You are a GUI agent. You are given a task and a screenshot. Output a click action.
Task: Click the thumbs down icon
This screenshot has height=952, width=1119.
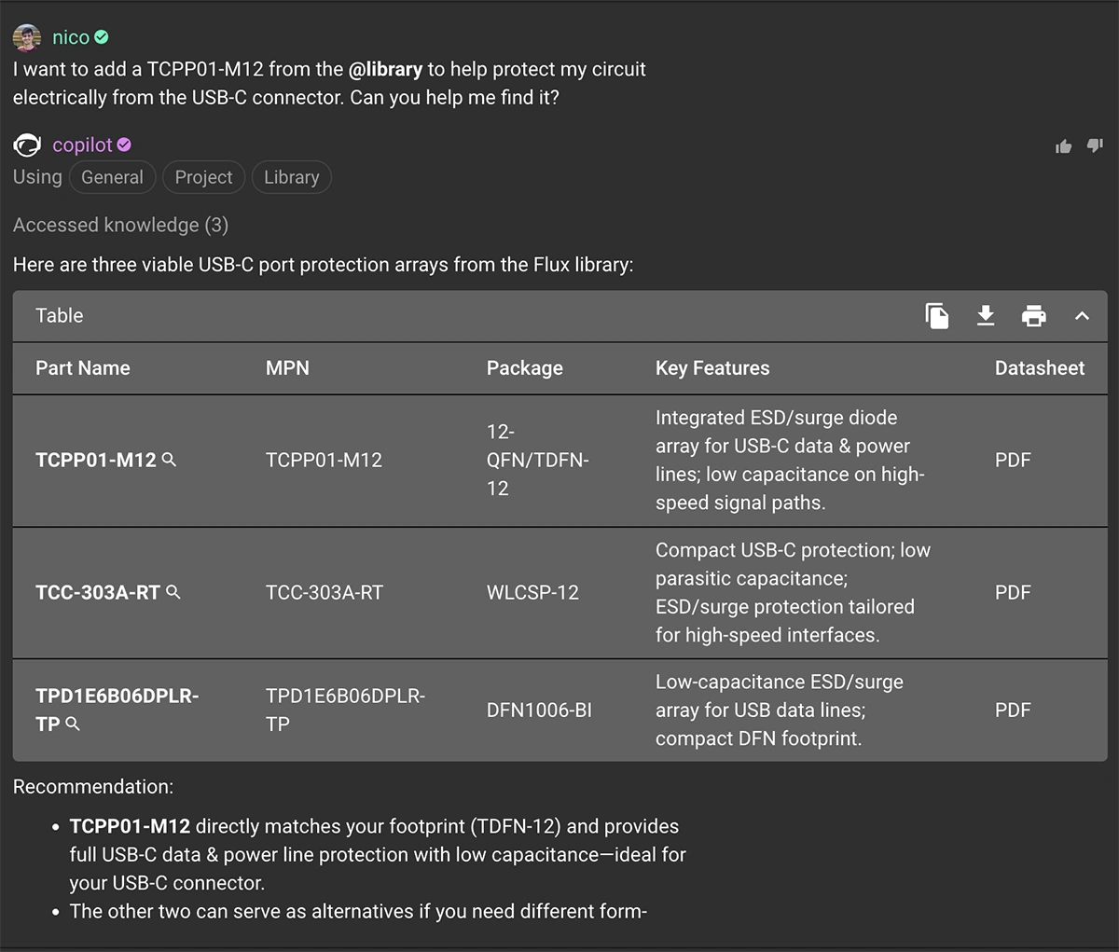point(1095,145)
